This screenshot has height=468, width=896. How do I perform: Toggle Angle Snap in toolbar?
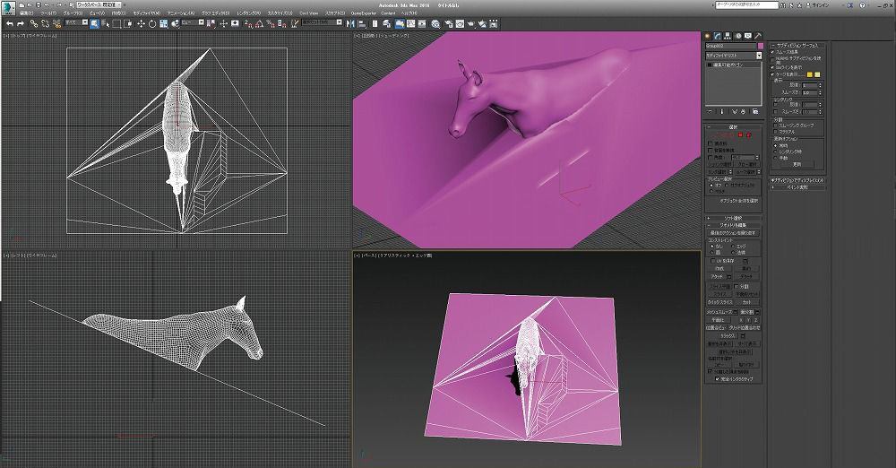click(x=259, y=23)
